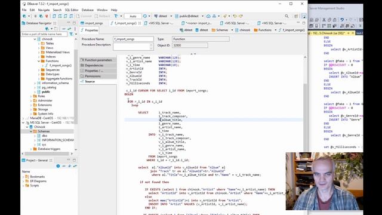Screen dimensions: 382x215
Task: Collapse the Schemas node under Chinook
Action: click(31, 131)
